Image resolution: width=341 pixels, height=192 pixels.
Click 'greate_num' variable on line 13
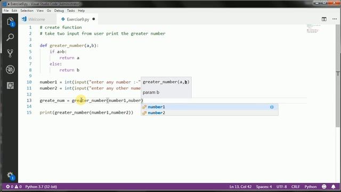tap(52, 100)
